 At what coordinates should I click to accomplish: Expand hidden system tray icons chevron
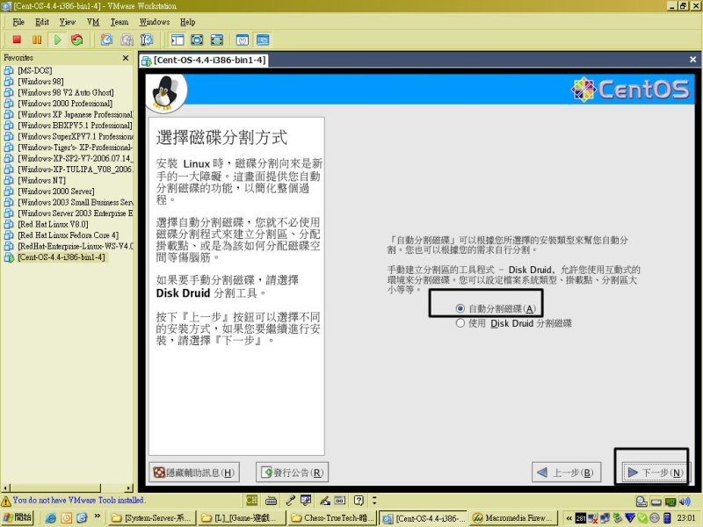point(569,518)
